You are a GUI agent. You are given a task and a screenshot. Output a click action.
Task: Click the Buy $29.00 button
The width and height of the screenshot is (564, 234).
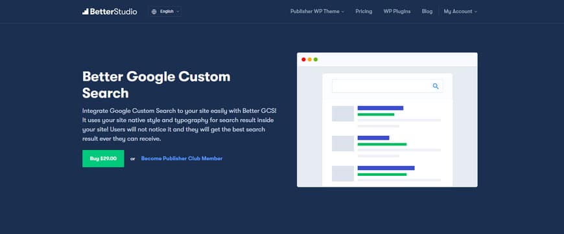point(103,158)
